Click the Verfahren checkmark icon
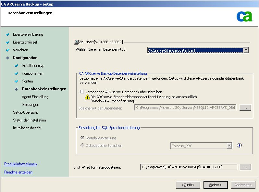The width and height of the screenshot is (259, 192). tap(7, 50)
